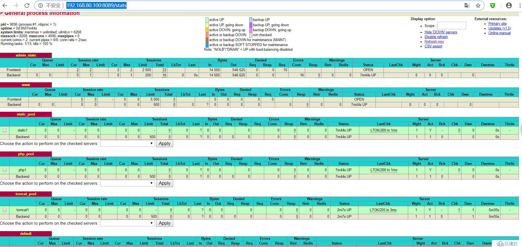Click www Frontend session limit '5 000'

point(155,99)
